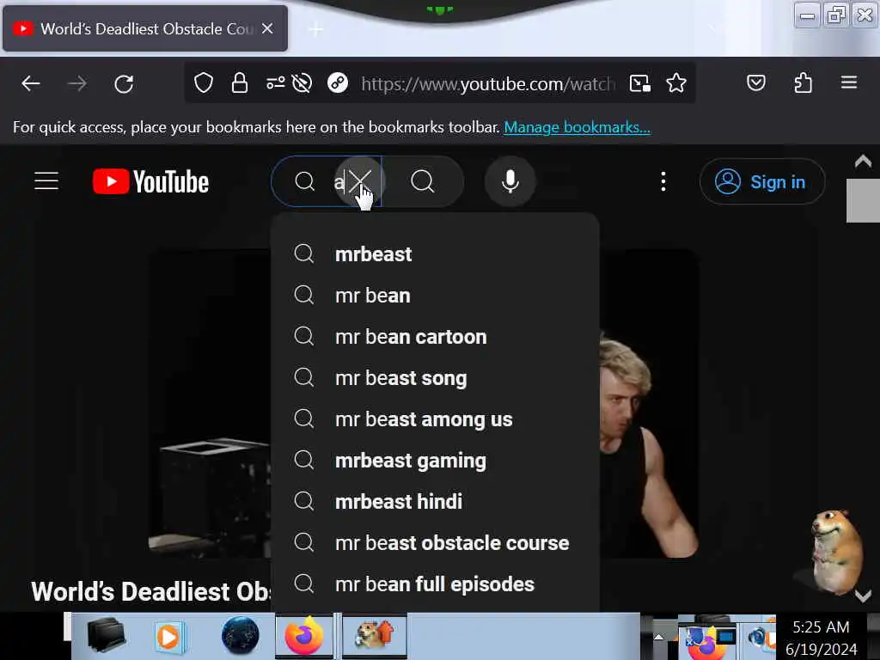Click the vertical scrollbar thumb
The image size is (880, 660).
(x=863, y=200)
